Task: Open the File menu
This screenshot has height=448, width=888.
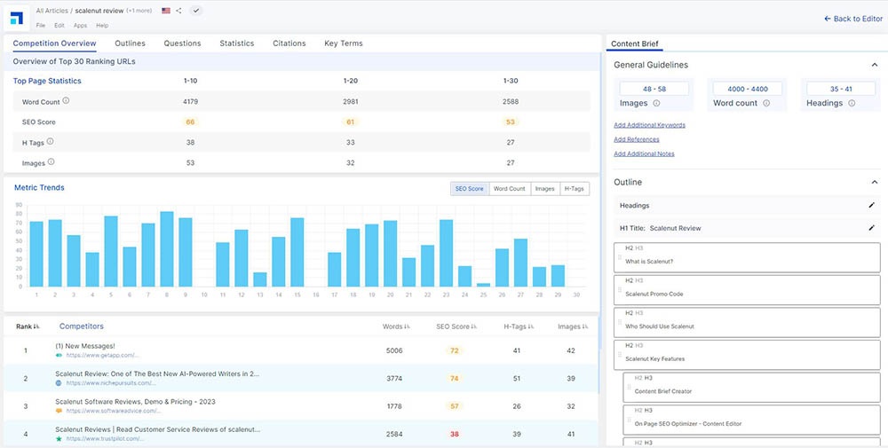Action: coord(41,26)
